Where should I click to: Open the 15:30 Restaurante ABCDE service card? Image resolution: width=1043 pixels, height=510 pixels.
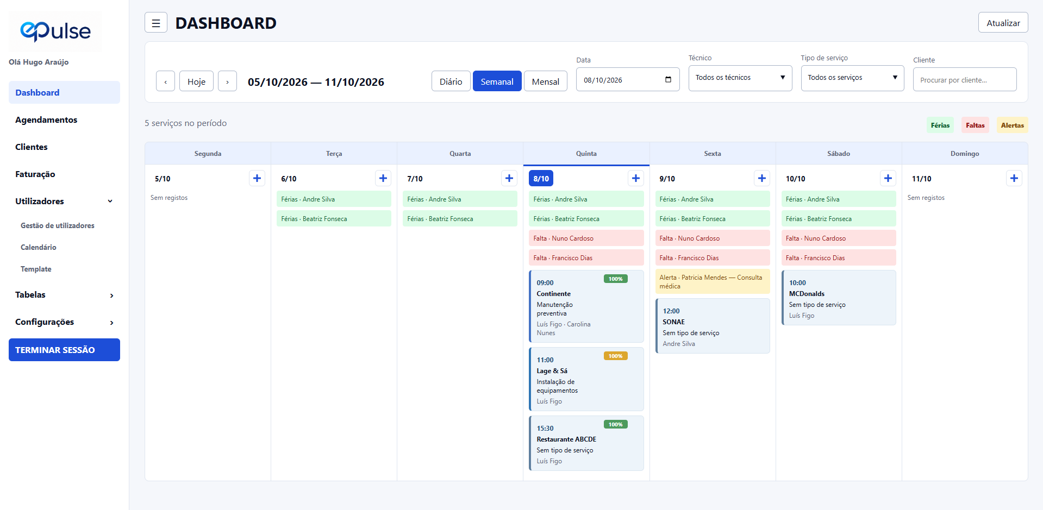tap(586, 443)
